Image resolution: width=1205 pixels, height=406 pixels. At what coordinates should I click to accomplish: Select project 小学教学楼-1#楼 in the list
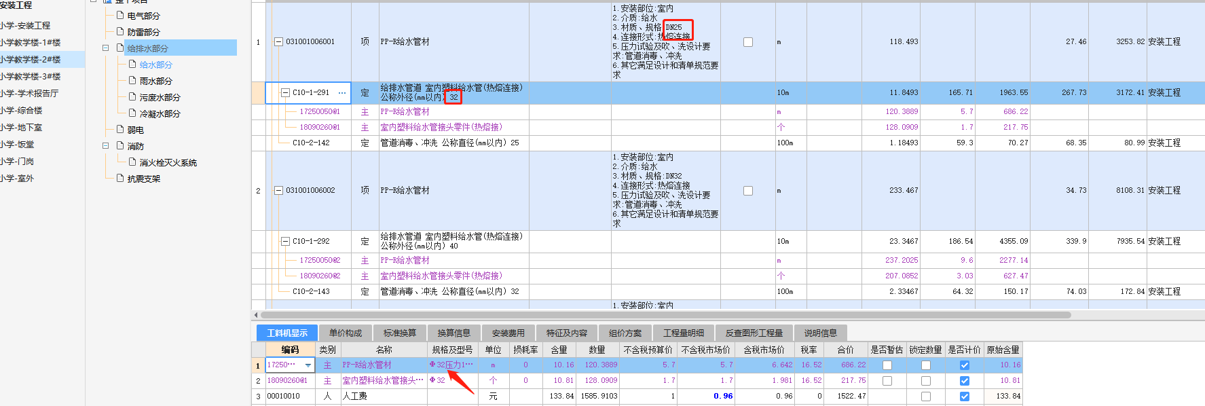tap(42, 42)
